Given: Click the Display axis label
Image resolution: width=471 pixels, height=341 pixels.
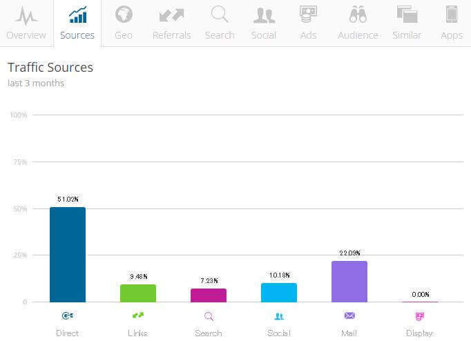Looking at the screenshot, I should pos(419,333).
